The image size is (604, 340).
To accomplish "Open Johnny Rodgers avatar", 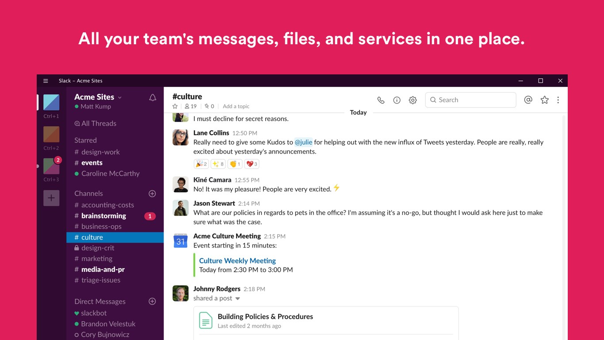I will (x=180, y=294).
